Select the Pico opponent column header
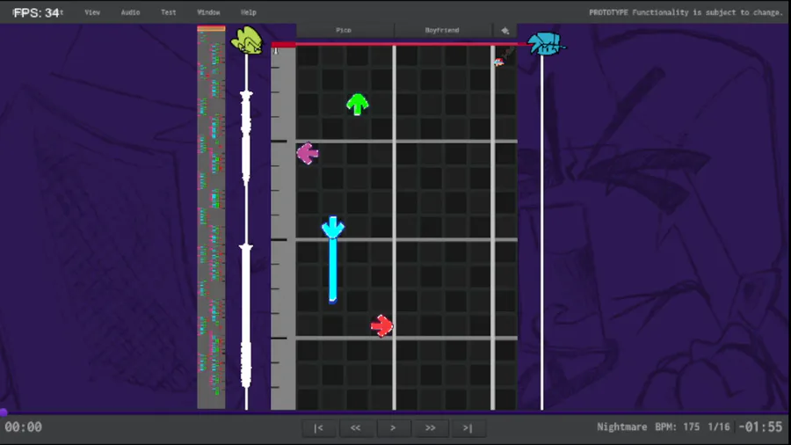This screenshot has width=791, height=445. [x=344, y=30]
